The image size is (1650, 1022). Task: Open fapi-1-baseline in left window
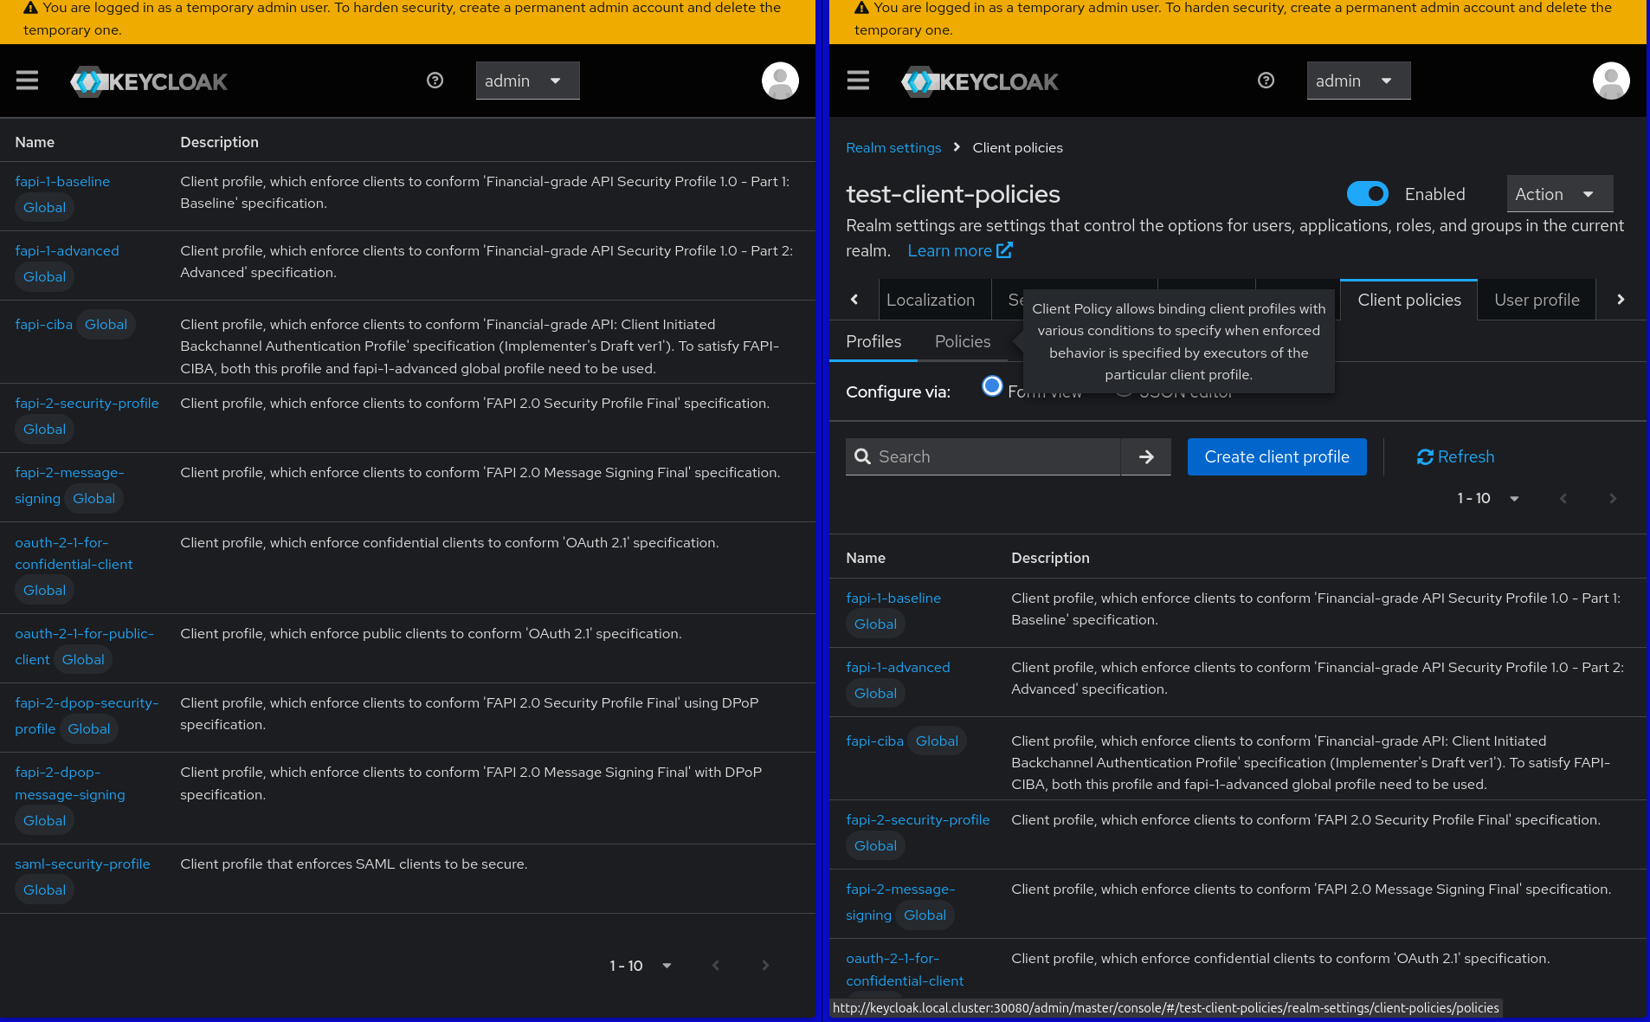tap(62, 181)
